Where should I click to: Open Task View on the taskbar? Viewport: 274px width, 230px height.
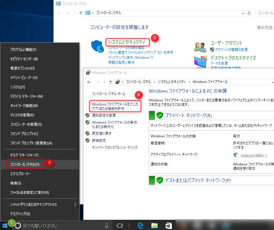coord(119,225)
